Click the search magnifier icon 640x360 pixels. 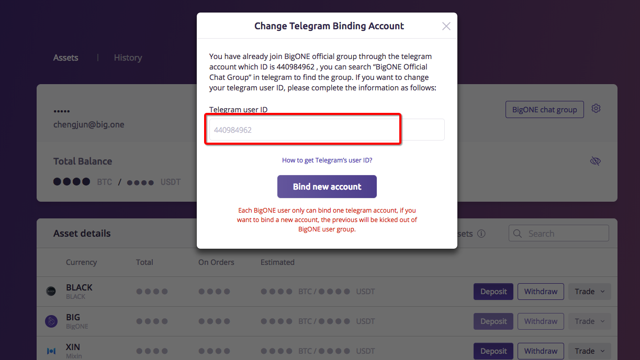click(x=518, y=234)
